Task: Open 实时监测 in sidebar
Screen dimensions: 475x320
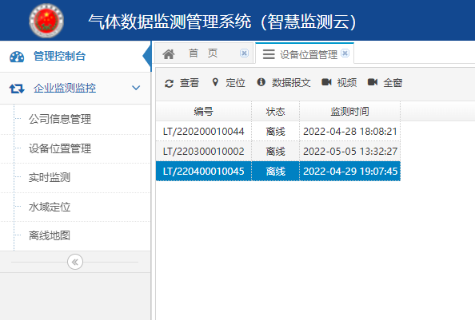Action: coord(50,177)
